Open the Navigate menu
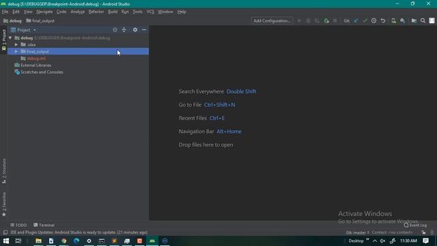Viewport: 437px width, 246px height. point(44,12)
